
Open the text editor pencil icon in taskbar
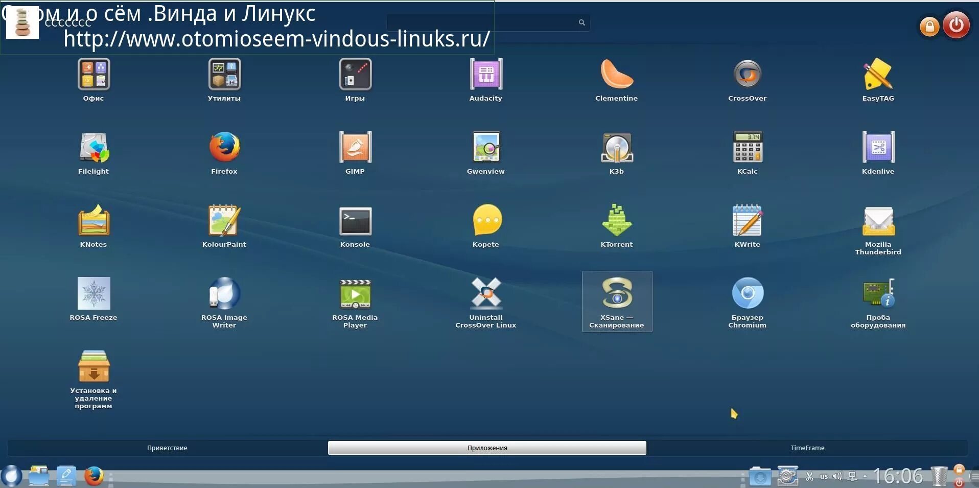[66, 476]
